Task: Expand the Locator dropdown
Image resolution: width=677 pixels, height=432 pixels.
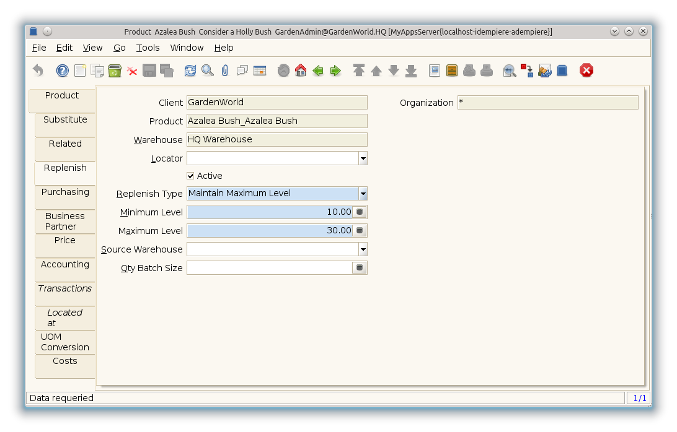Action: 363,158
